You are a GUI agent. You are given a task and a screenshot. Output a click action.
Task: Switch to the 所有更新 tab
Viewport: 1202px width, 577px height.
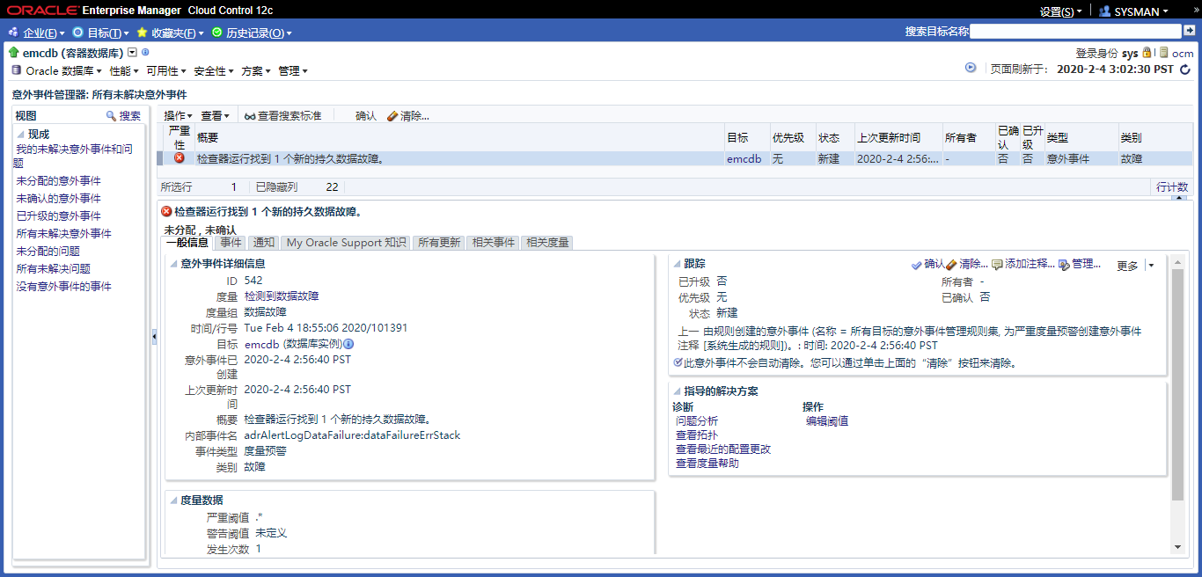pos(438,243)
